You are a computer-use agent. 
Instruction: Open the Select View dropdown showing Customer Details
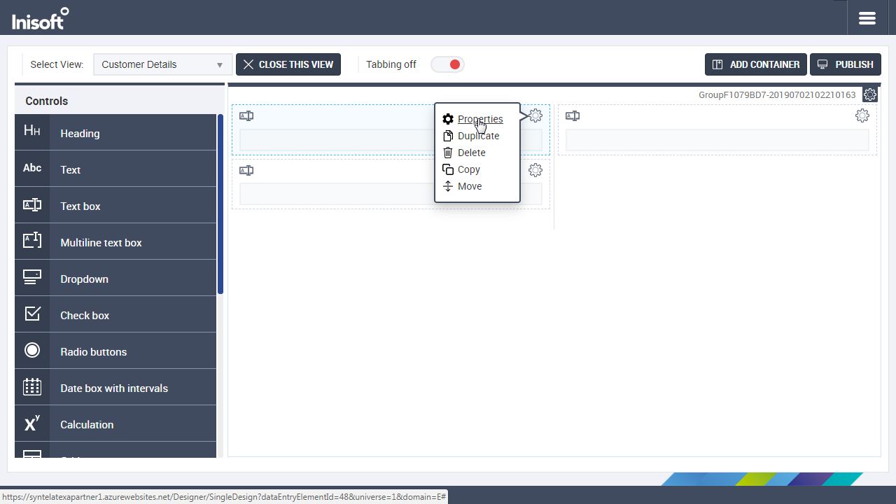tap(162, 64)
